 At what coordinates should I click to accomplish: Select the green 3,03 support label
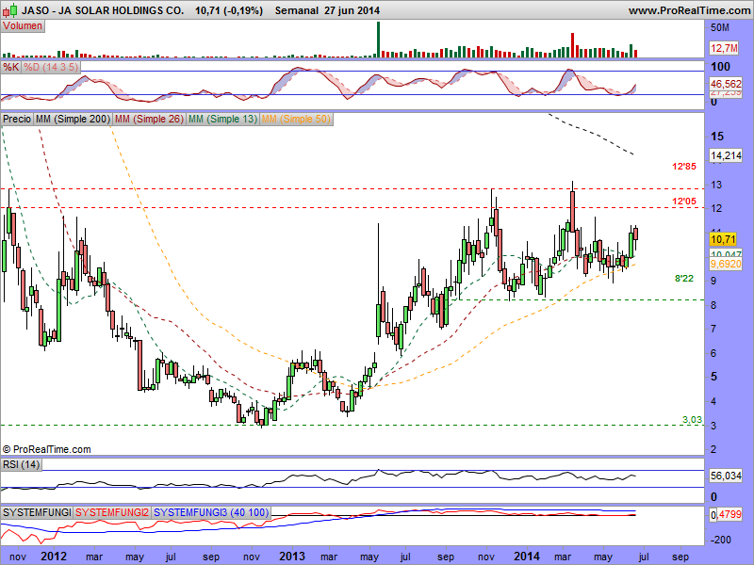pos(692,419)
